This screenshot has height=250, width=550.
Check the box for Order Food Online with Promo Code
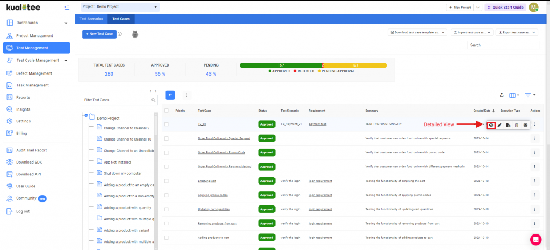167,153
